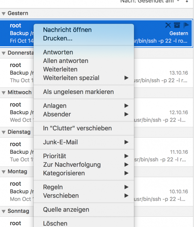
Task: Open the Anlagen submenu
Action: 84,106
